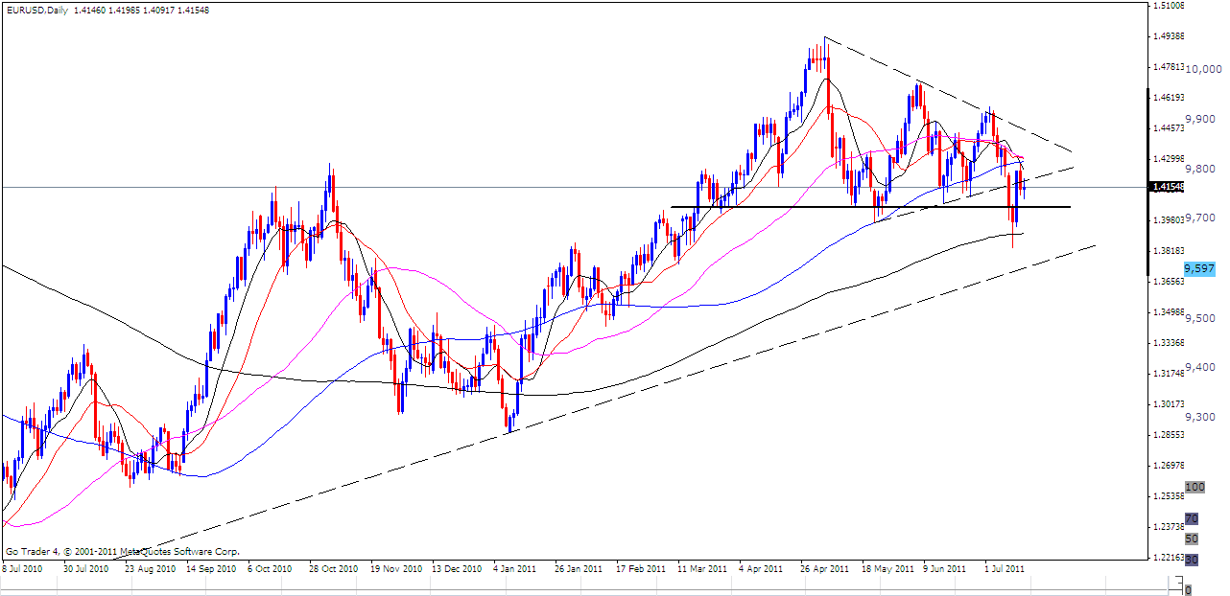Click the gray 100 level box
This screenshot has height=596, width=1230.
pos(1195,488)
